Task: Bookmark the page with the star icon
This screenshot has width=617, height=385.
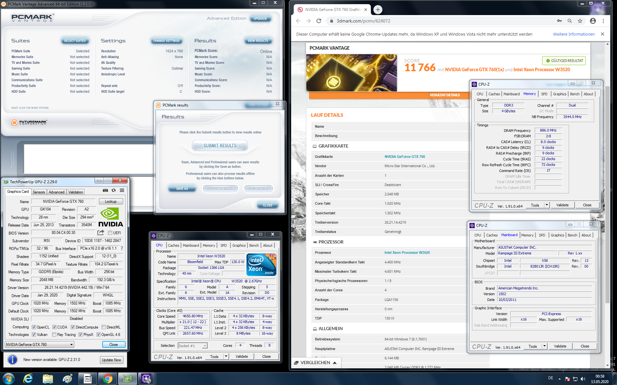Action: coord(580,21)
